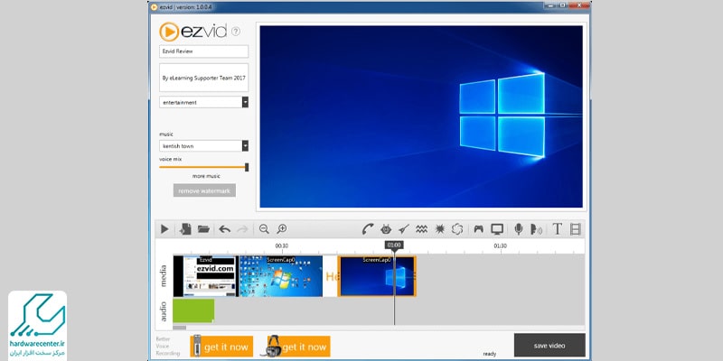This screenshot has height=361, width=723.
Task: Click the video preview area
Action: tap(421, 116)
